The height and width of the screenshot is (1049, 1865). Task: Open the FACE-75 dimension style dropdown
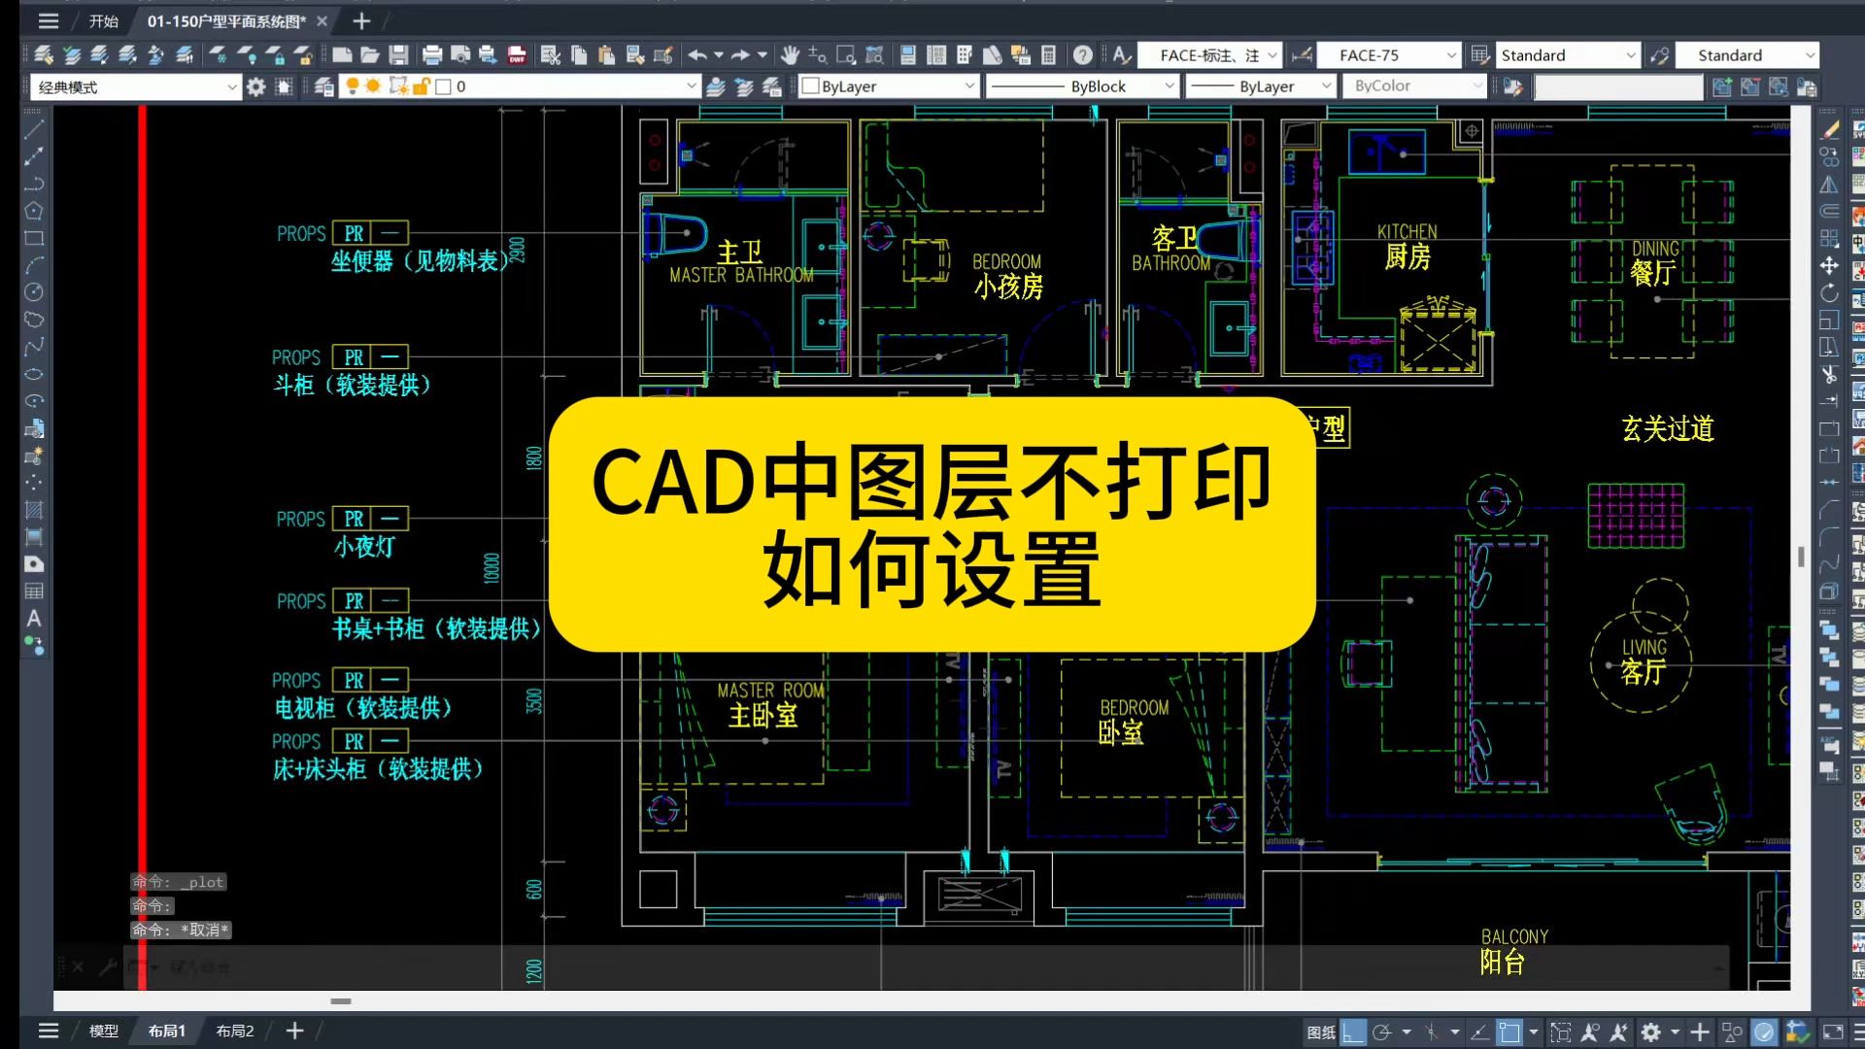(1451, 55)
